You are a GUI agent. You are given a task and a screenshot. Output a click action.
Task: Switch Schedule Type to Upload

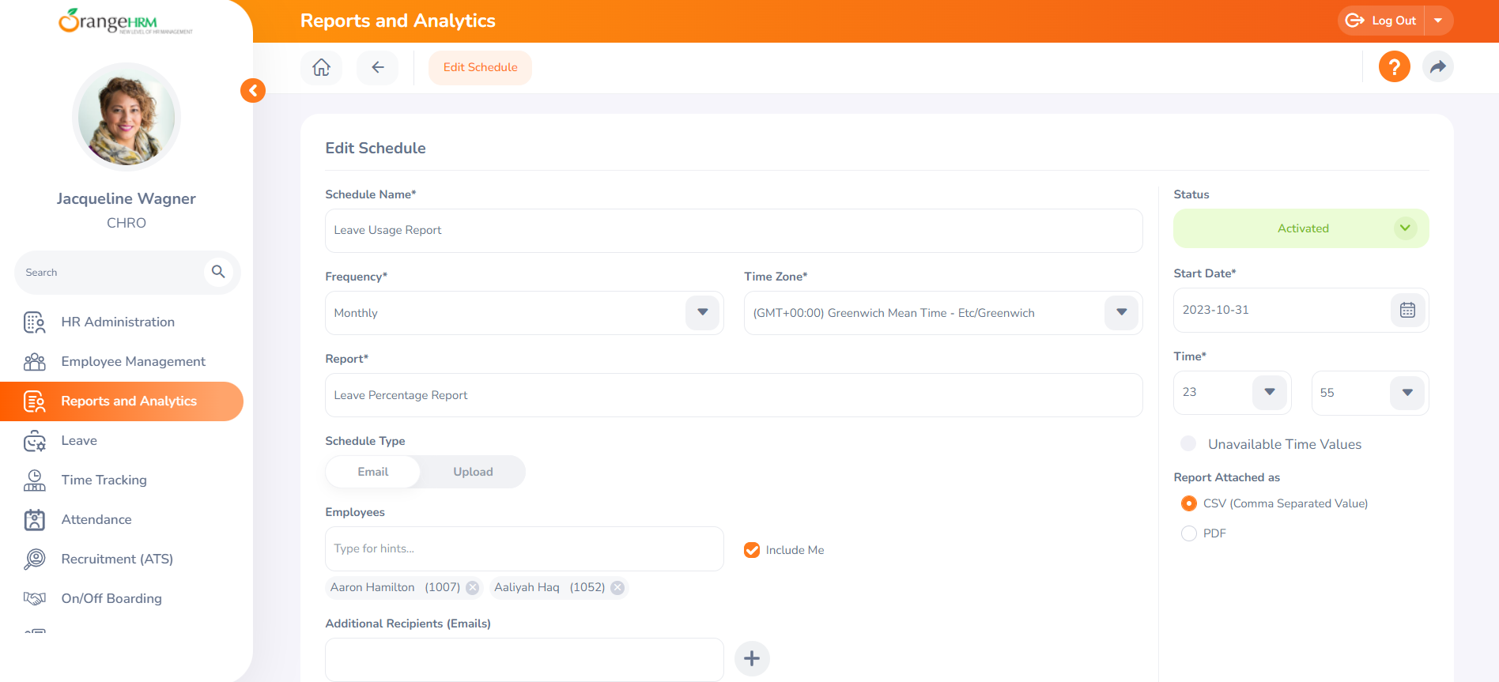pyautogui.click(x=473, y=472)
